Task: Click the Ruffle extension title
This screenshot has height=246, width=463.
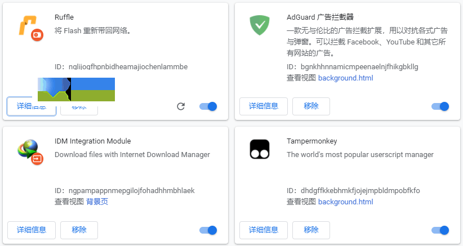Action: click(x=64, y=17)
